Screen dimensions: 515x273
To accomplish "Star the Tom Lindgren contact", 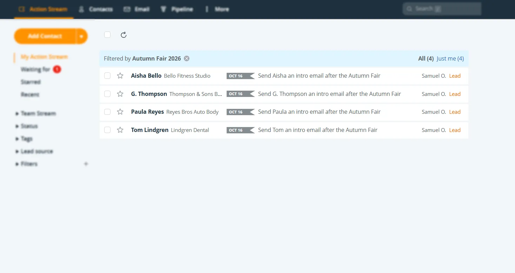I will point(120,130).
